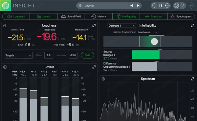Click the spectrum analyzer graph
Screen dimensions: 197x121
click(144, 102)
